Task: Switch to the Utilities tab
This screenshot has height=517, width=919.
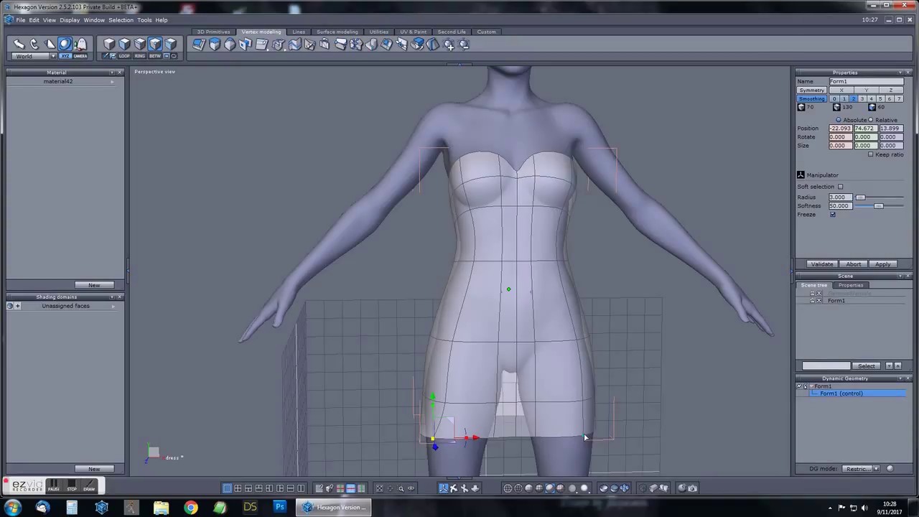Action: pos(379,32)
